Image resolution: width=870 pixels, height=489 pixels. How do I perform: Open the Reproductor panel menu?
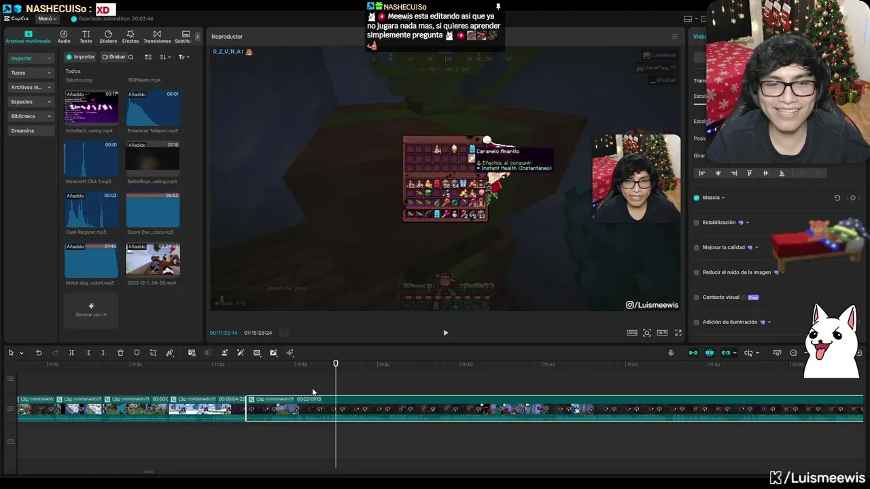point(674,37)
